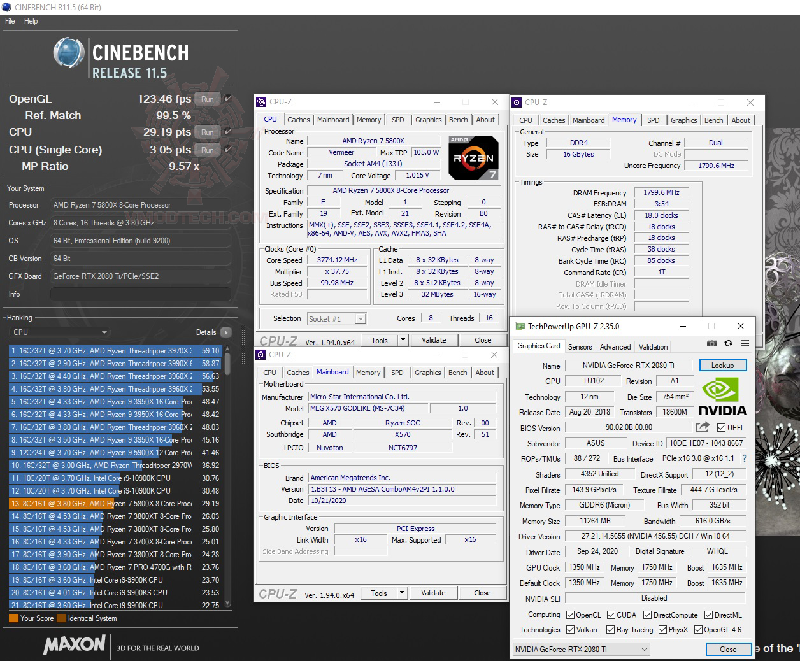The height and width of the screenshot is (661, 800).
Task: Toggle the Ray Tracing checkbox
Action: (x=610, y=630)
